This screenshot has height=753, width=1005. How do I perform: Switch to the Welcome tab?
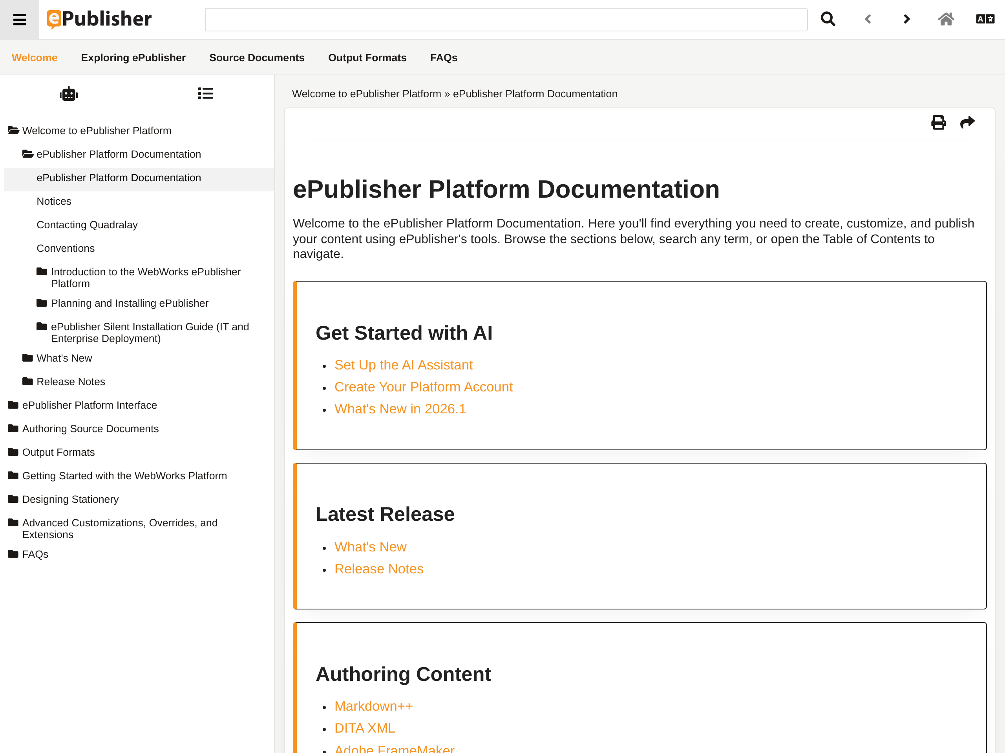35,58
